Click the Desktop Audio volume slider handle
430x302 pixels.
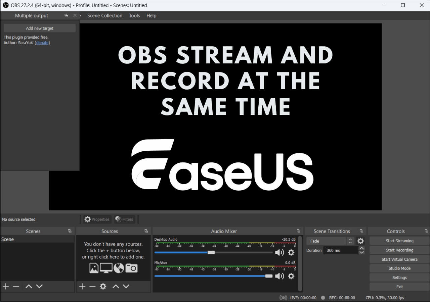[x=211, y=252]
